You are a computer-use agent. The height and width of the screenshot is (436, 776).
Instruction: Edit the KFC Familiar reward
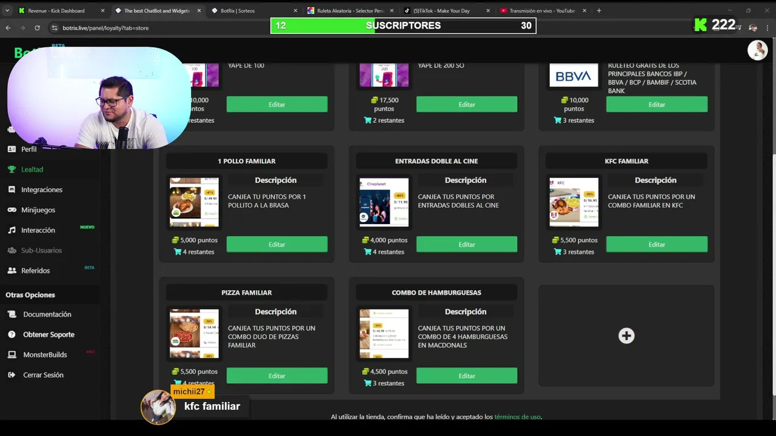point(657,244)
